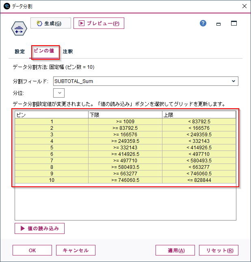Click the 下限 column header
This screenshot has height=262, width=251.
[125, 115]
